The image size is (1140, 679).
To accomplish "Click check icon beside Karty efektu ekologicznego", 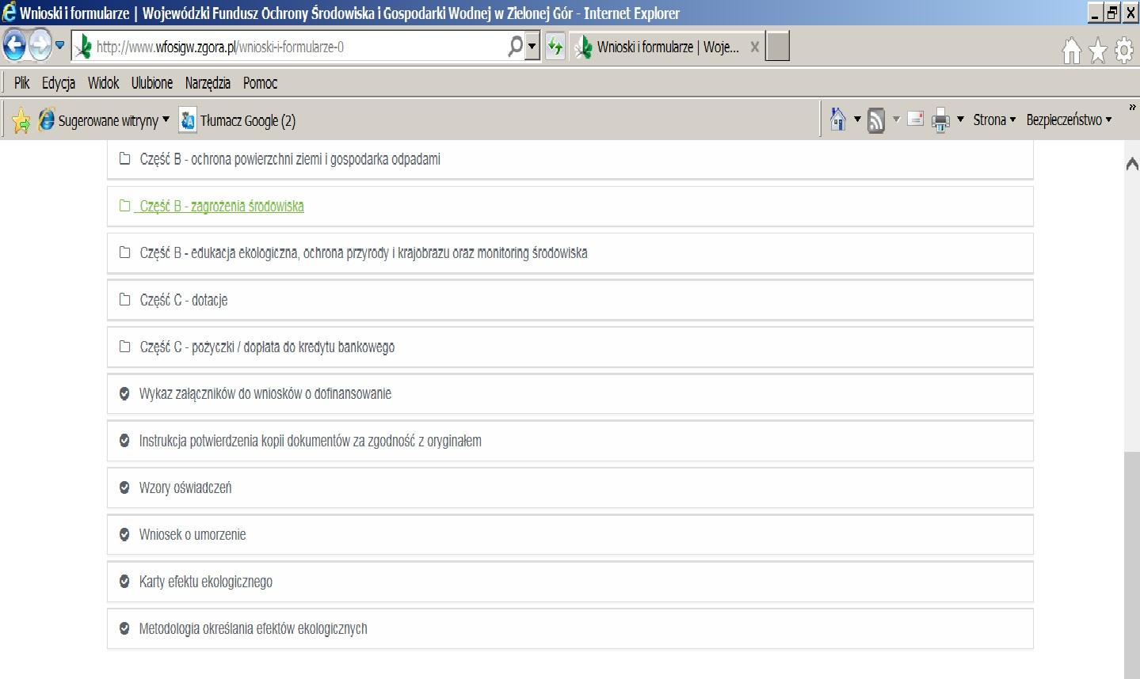I will coord(124,582).
